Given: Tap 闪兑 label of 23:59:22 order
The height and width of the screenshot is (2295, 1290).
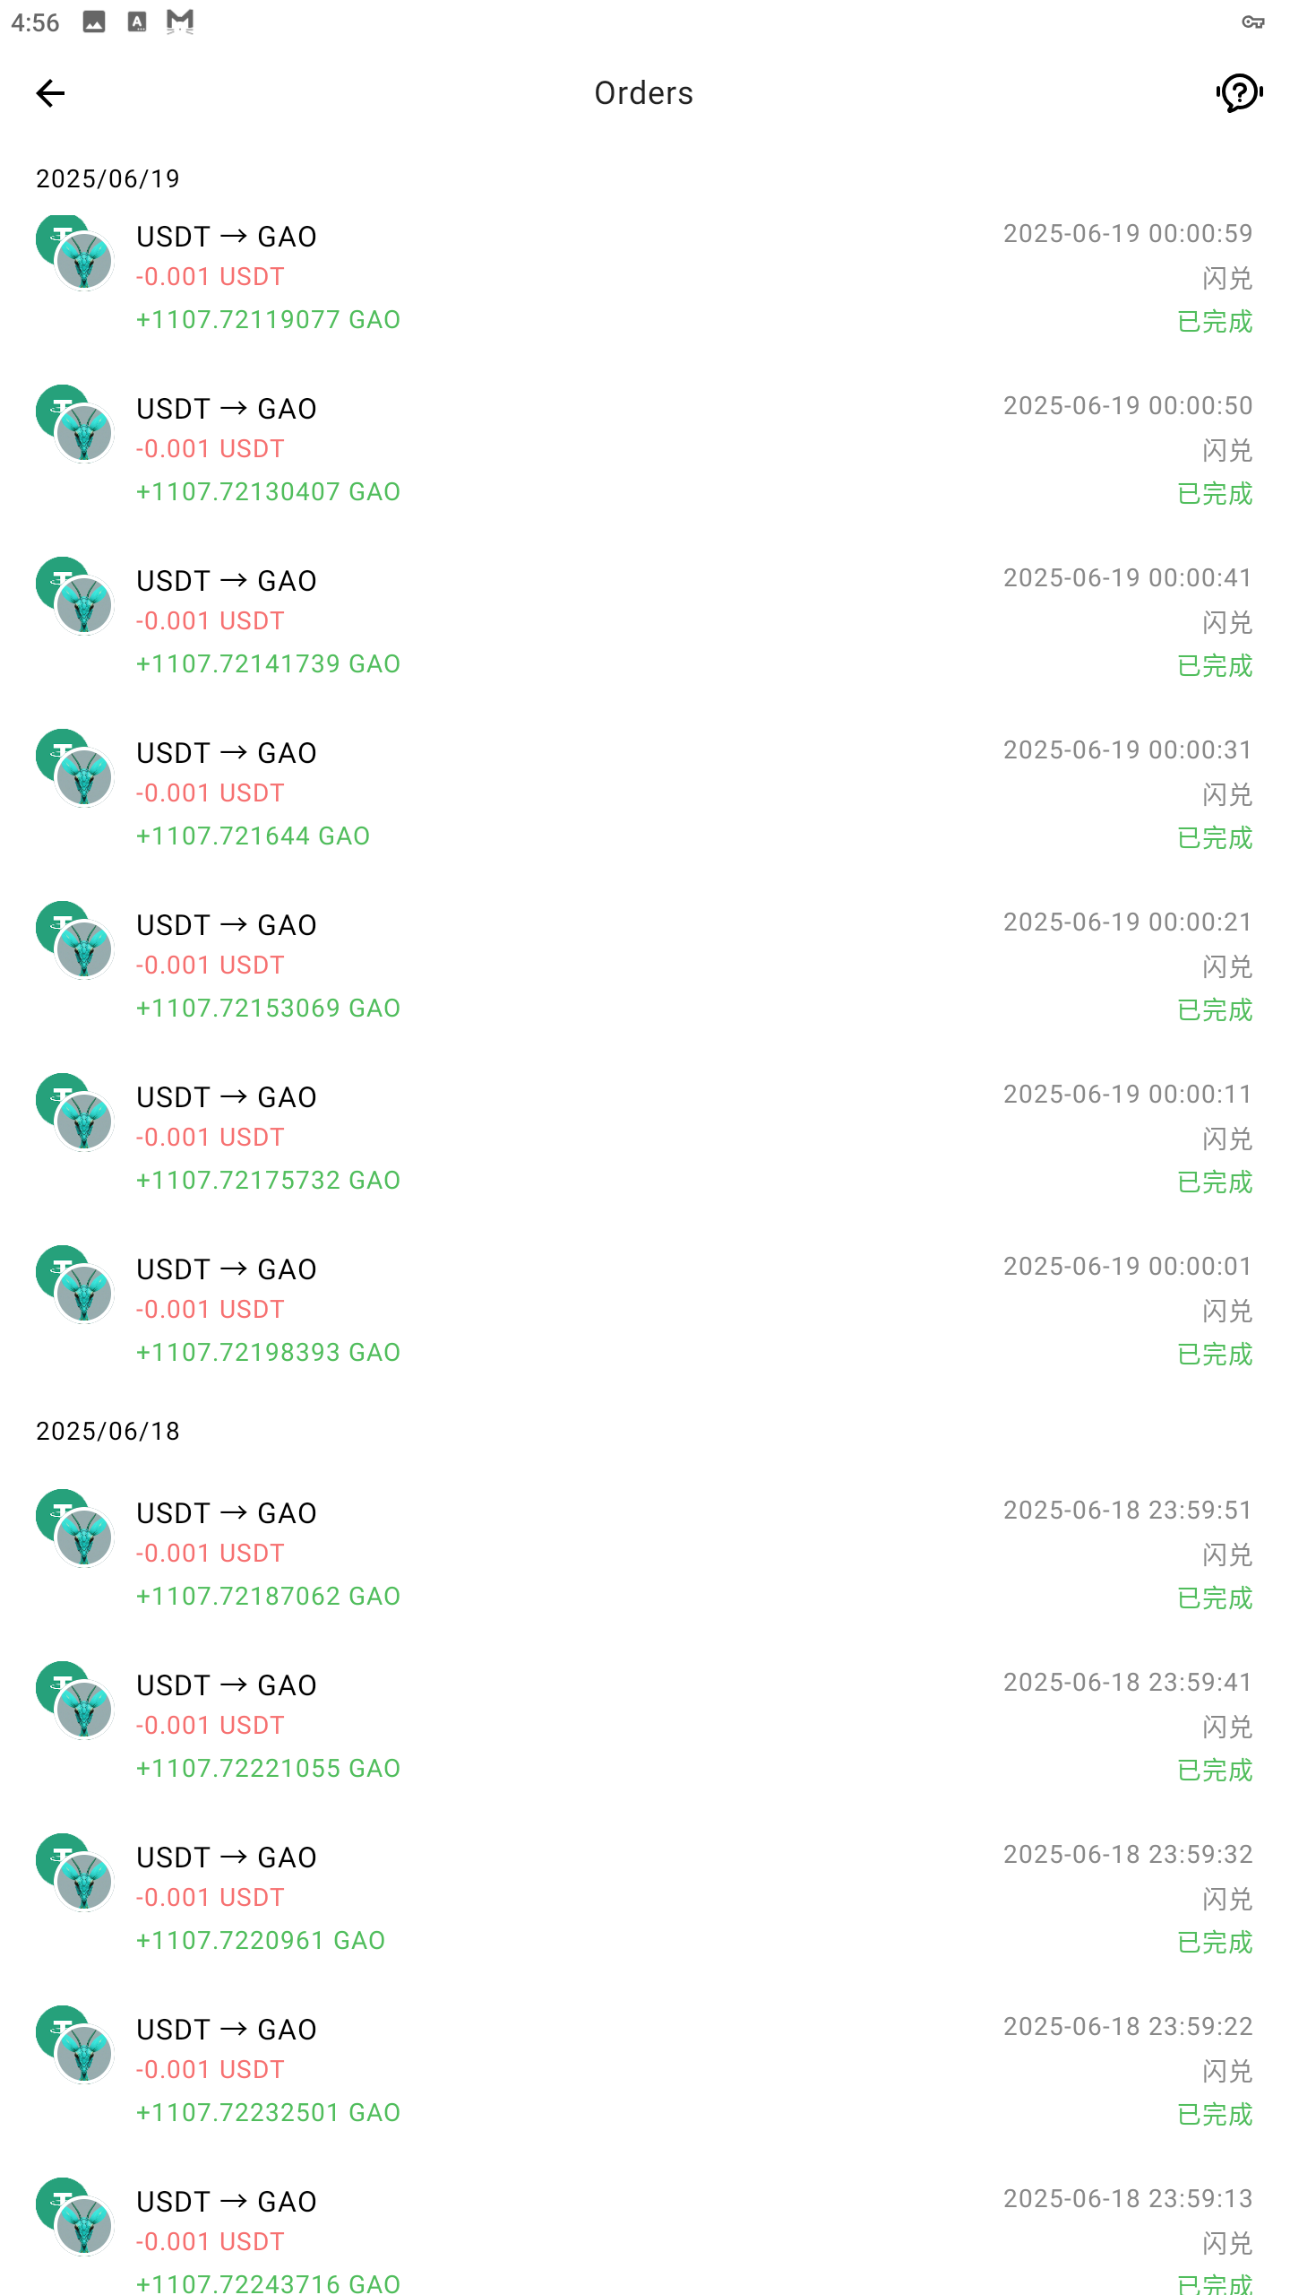Looking at the screenshot, I should click(1227, 2071).
